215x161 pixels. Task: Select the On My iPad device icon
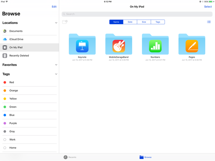point(5,47)
